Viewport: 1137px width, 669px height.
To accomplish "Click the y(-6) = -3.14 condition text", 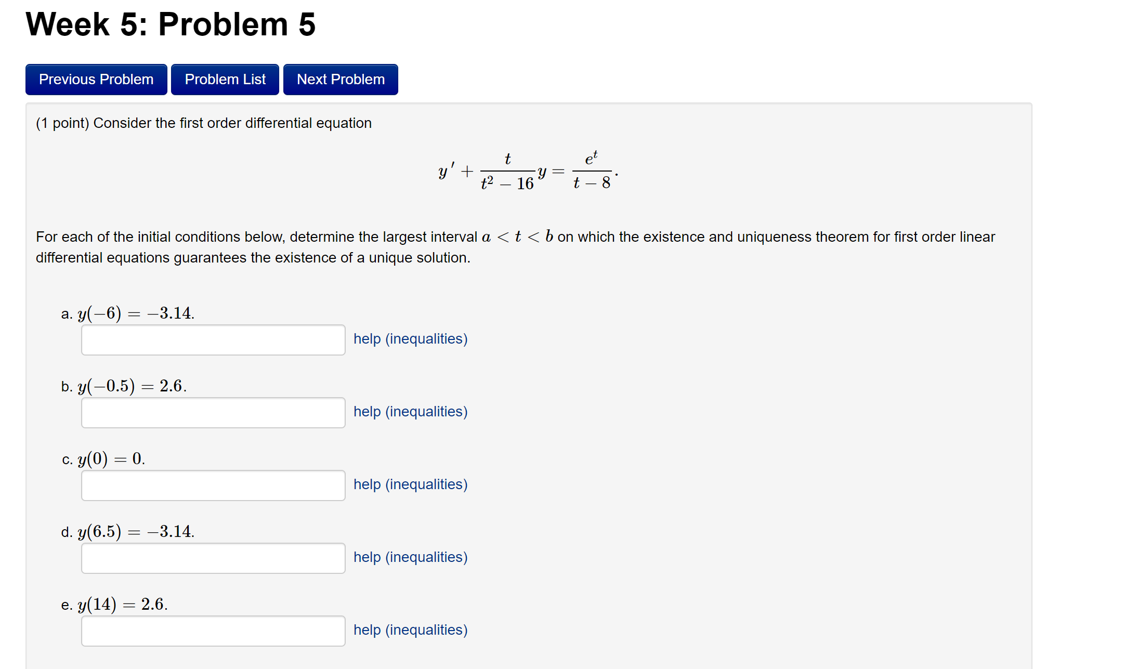I will [x=136, y=313].
